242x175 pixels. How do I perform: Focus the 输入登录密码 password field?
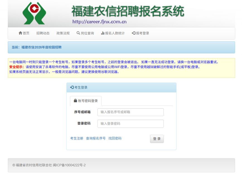[130, 124]
